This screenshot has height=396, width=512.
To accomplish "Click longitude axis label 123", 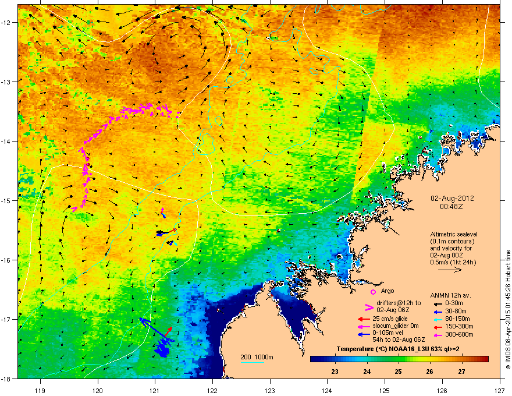I will coord(270,390).
